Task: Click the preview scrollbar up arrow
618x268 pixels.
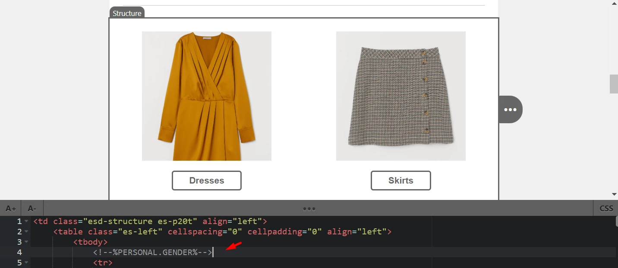Action: 614,3
